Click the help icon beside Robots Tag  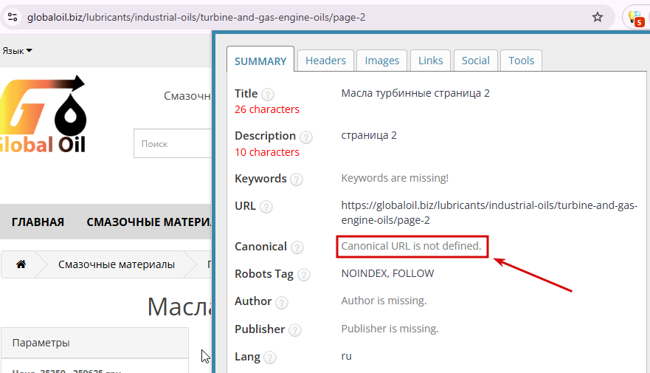point(303,275)
